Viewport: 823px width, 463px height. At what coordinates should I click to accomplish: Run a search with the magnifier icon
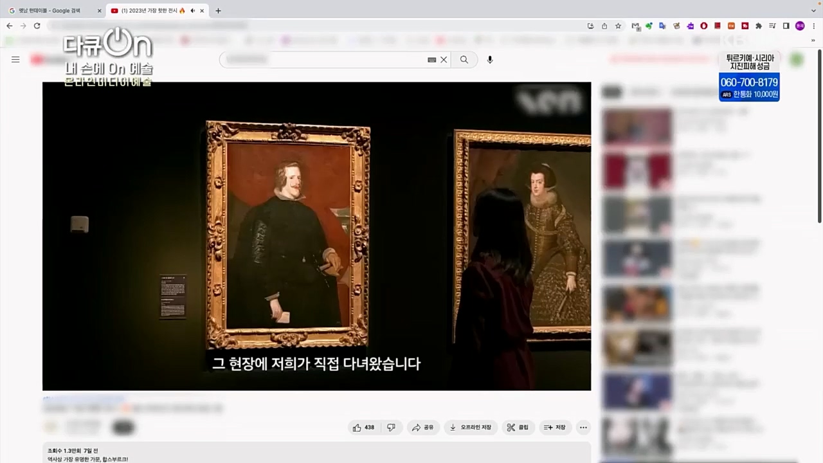pos(464,59)
